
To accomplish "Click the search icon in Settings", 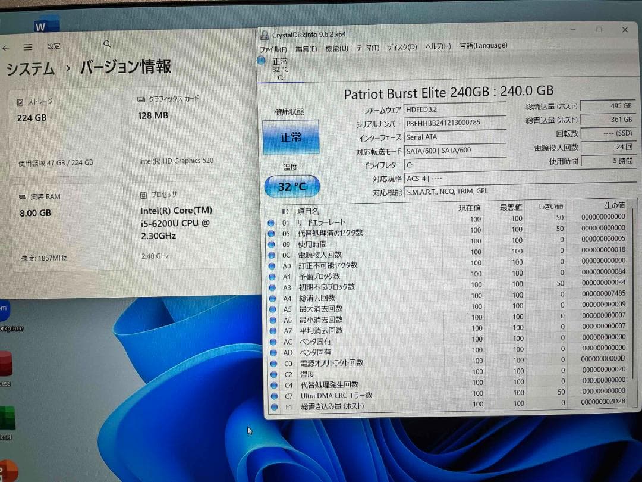I will pyautogui.click(x=107, y=44).
